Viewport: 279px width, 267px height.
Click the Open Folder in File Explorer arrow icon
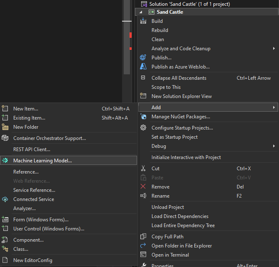pos(143,246)
